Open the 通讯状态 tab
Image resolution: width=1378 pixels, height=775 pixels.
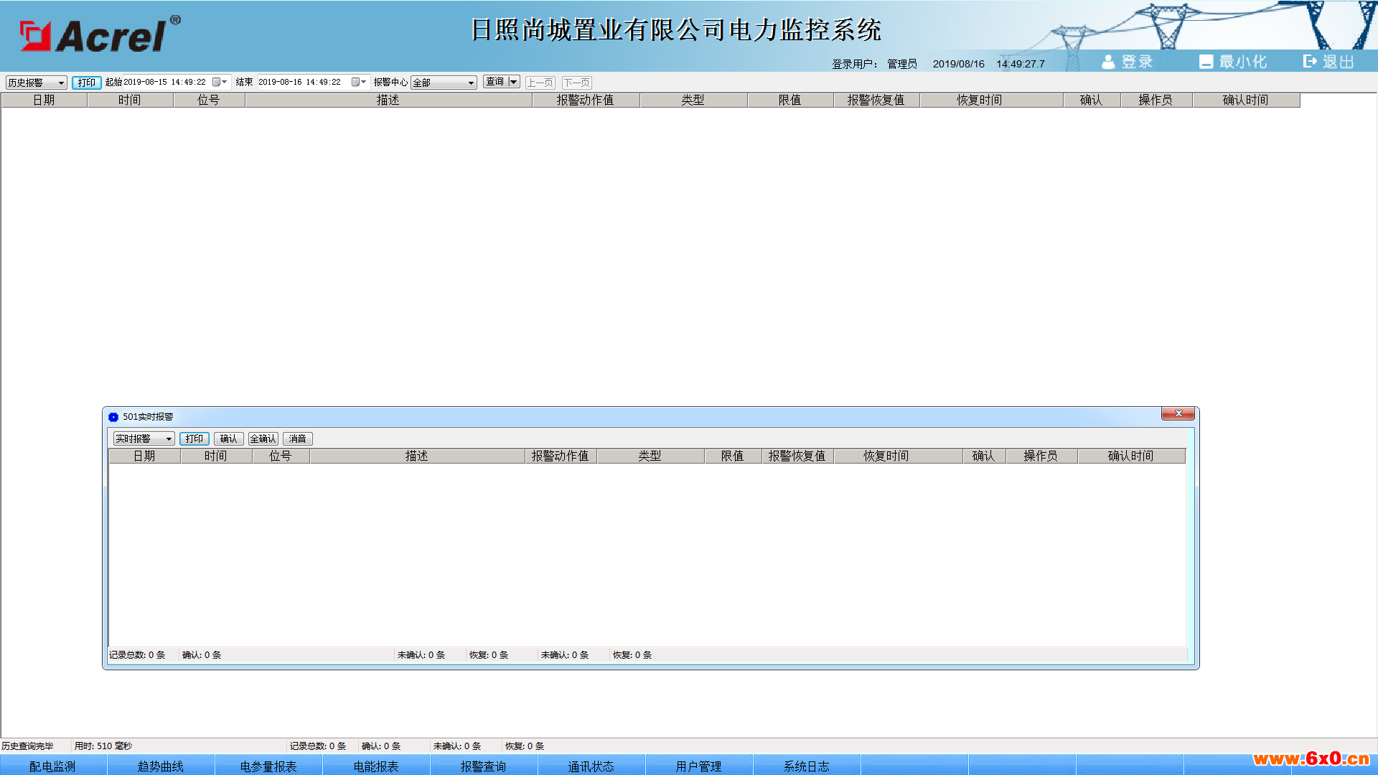(591, 766)
